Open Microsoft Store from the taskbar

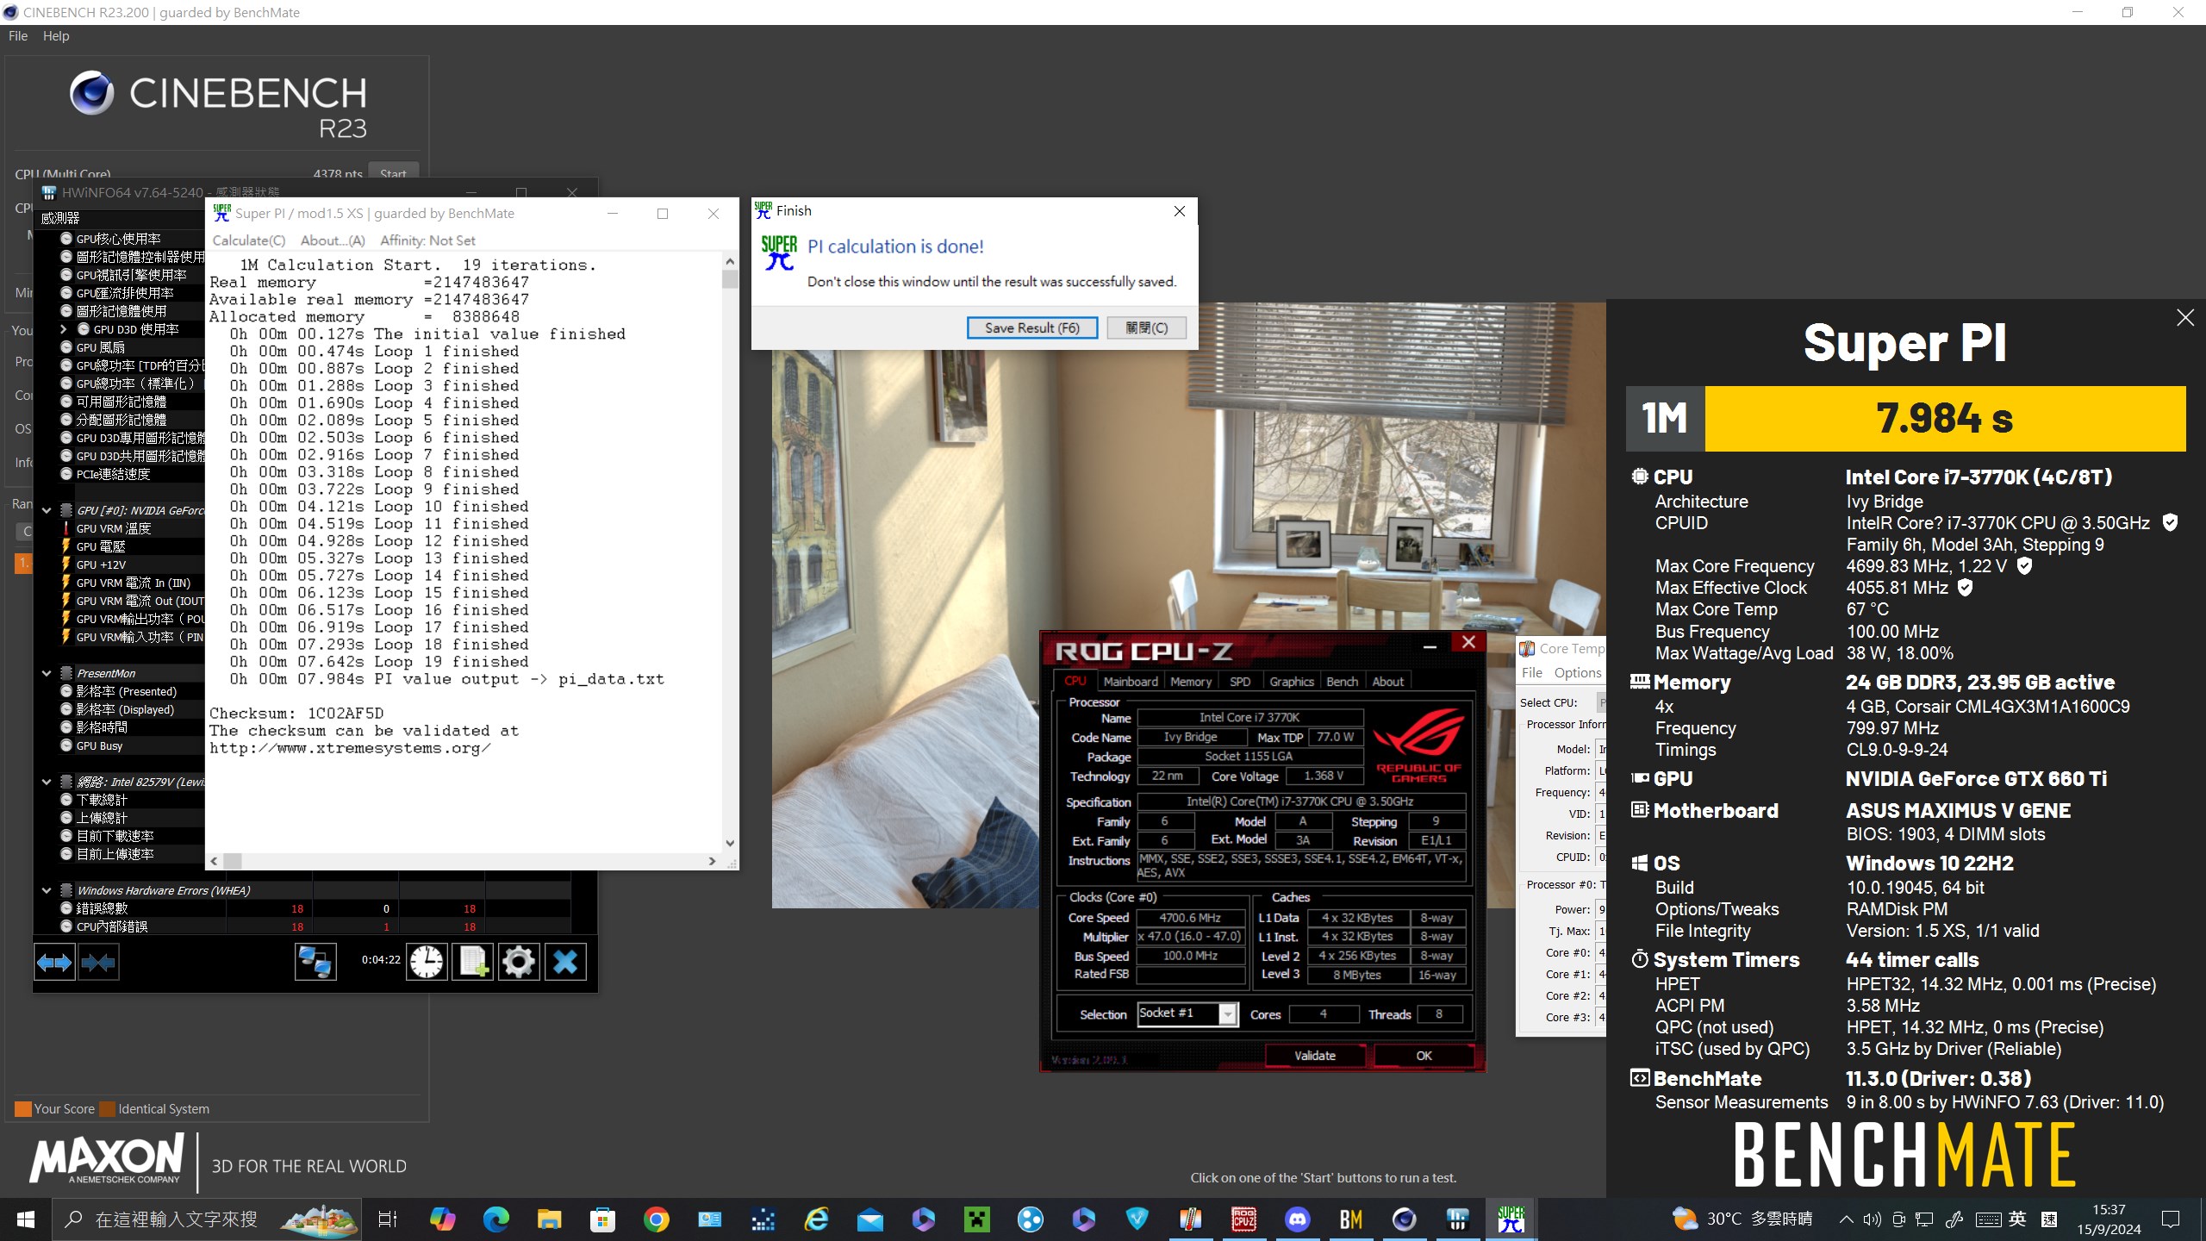[x=602, y=1219]
